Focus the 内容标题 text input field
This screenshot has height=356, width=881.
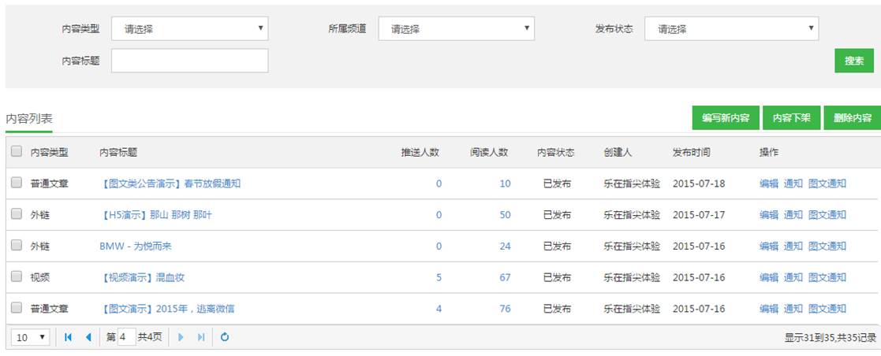coord(189,61)
